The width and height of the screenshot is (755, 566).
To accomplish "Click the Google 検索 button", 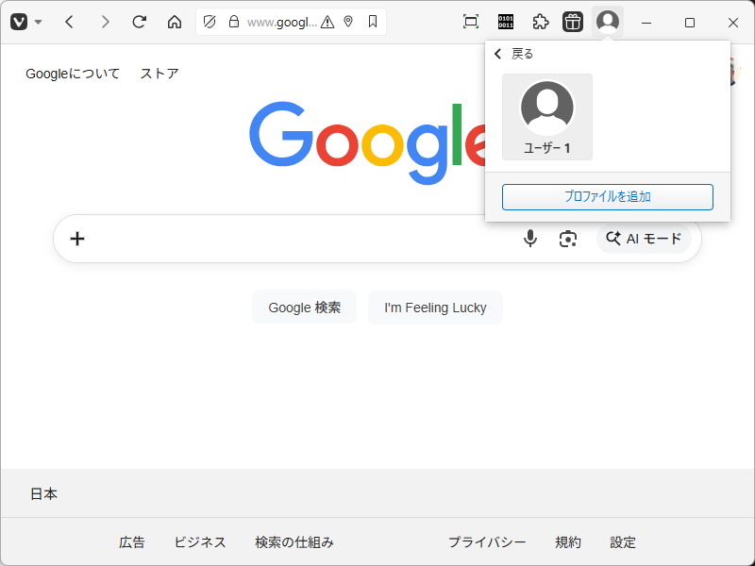I will [304, 308].
